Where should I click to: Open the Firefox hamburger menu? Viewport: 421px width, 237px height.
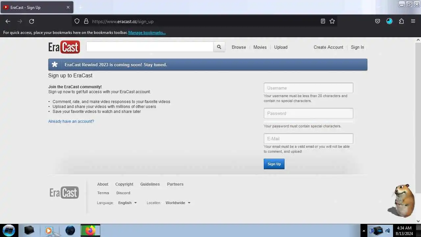(413, 21)
